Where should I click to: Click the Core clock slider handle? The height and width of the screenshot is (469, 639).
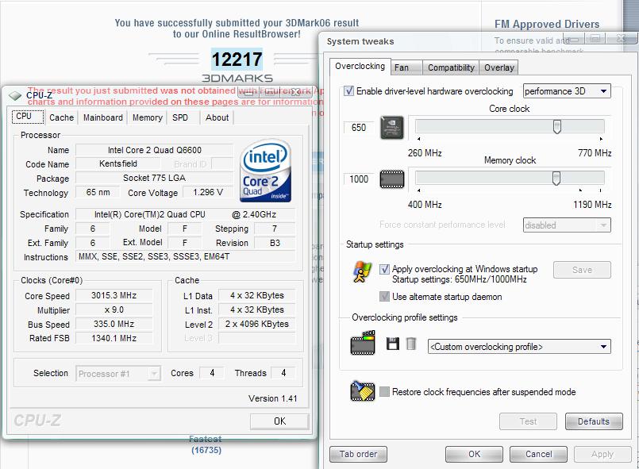click(557, 127)
